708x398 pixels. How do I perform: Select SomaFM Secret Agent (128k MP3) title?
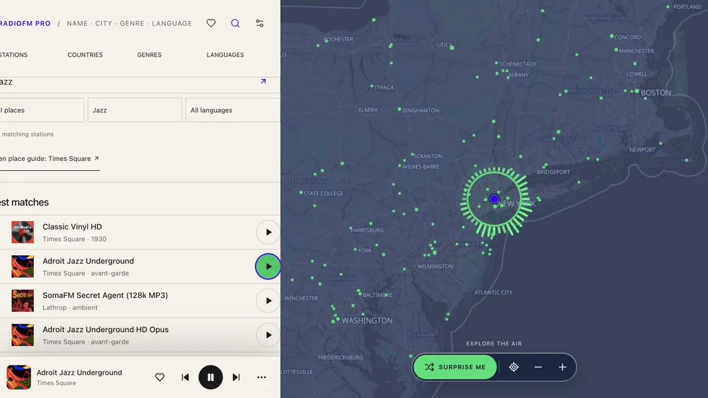(105, 295)
